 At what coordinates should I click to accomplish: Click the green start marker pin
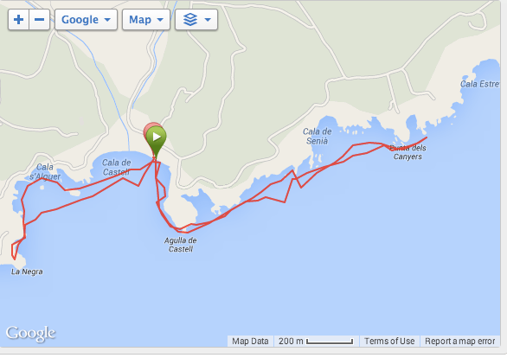157,141
